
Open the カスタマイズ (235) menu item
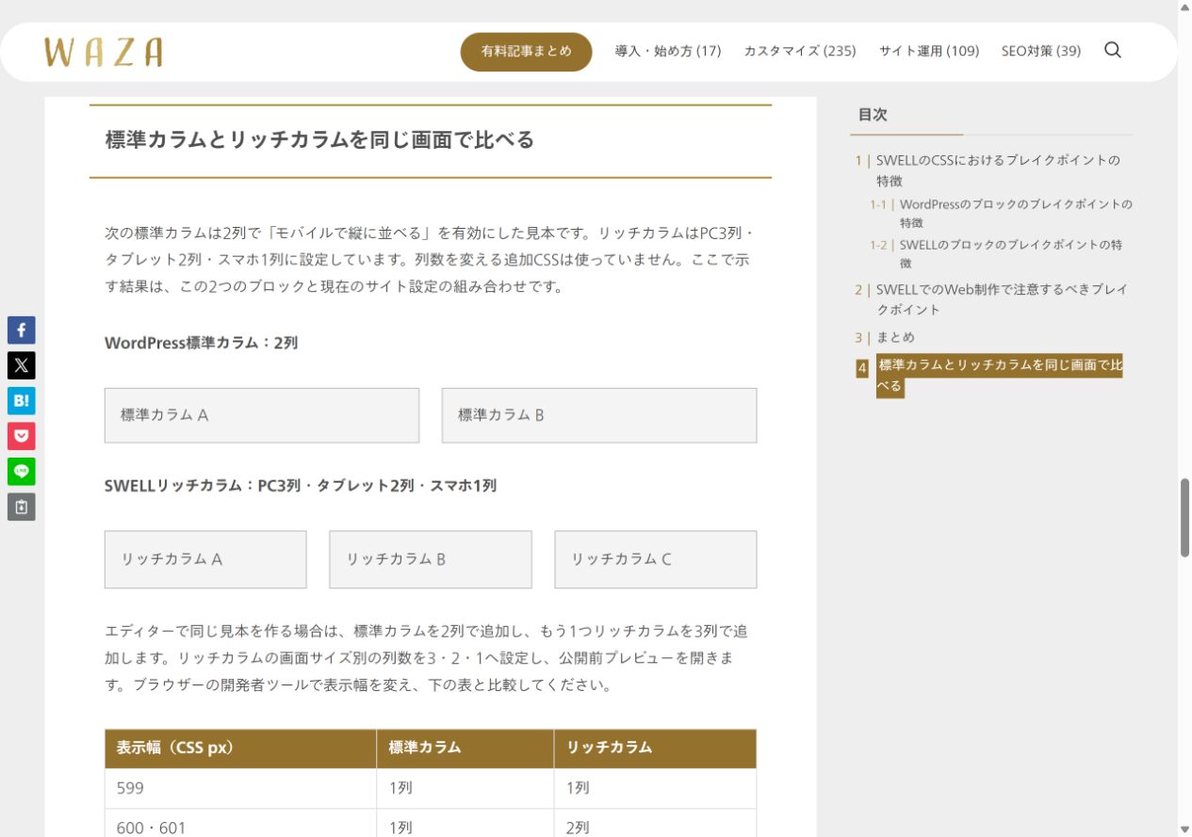click(800, 52)
